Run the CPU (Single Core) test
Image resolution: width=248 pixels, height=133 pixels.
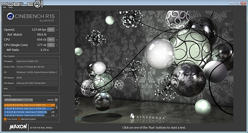click(x=51, y=45)
